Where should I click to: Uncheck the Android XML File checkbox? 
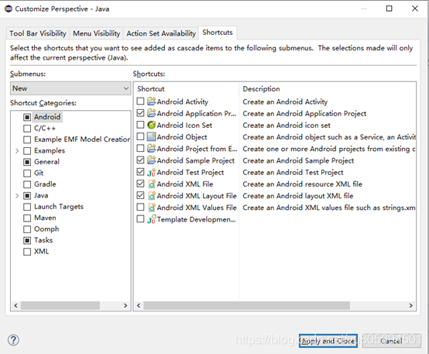[140, 184]
